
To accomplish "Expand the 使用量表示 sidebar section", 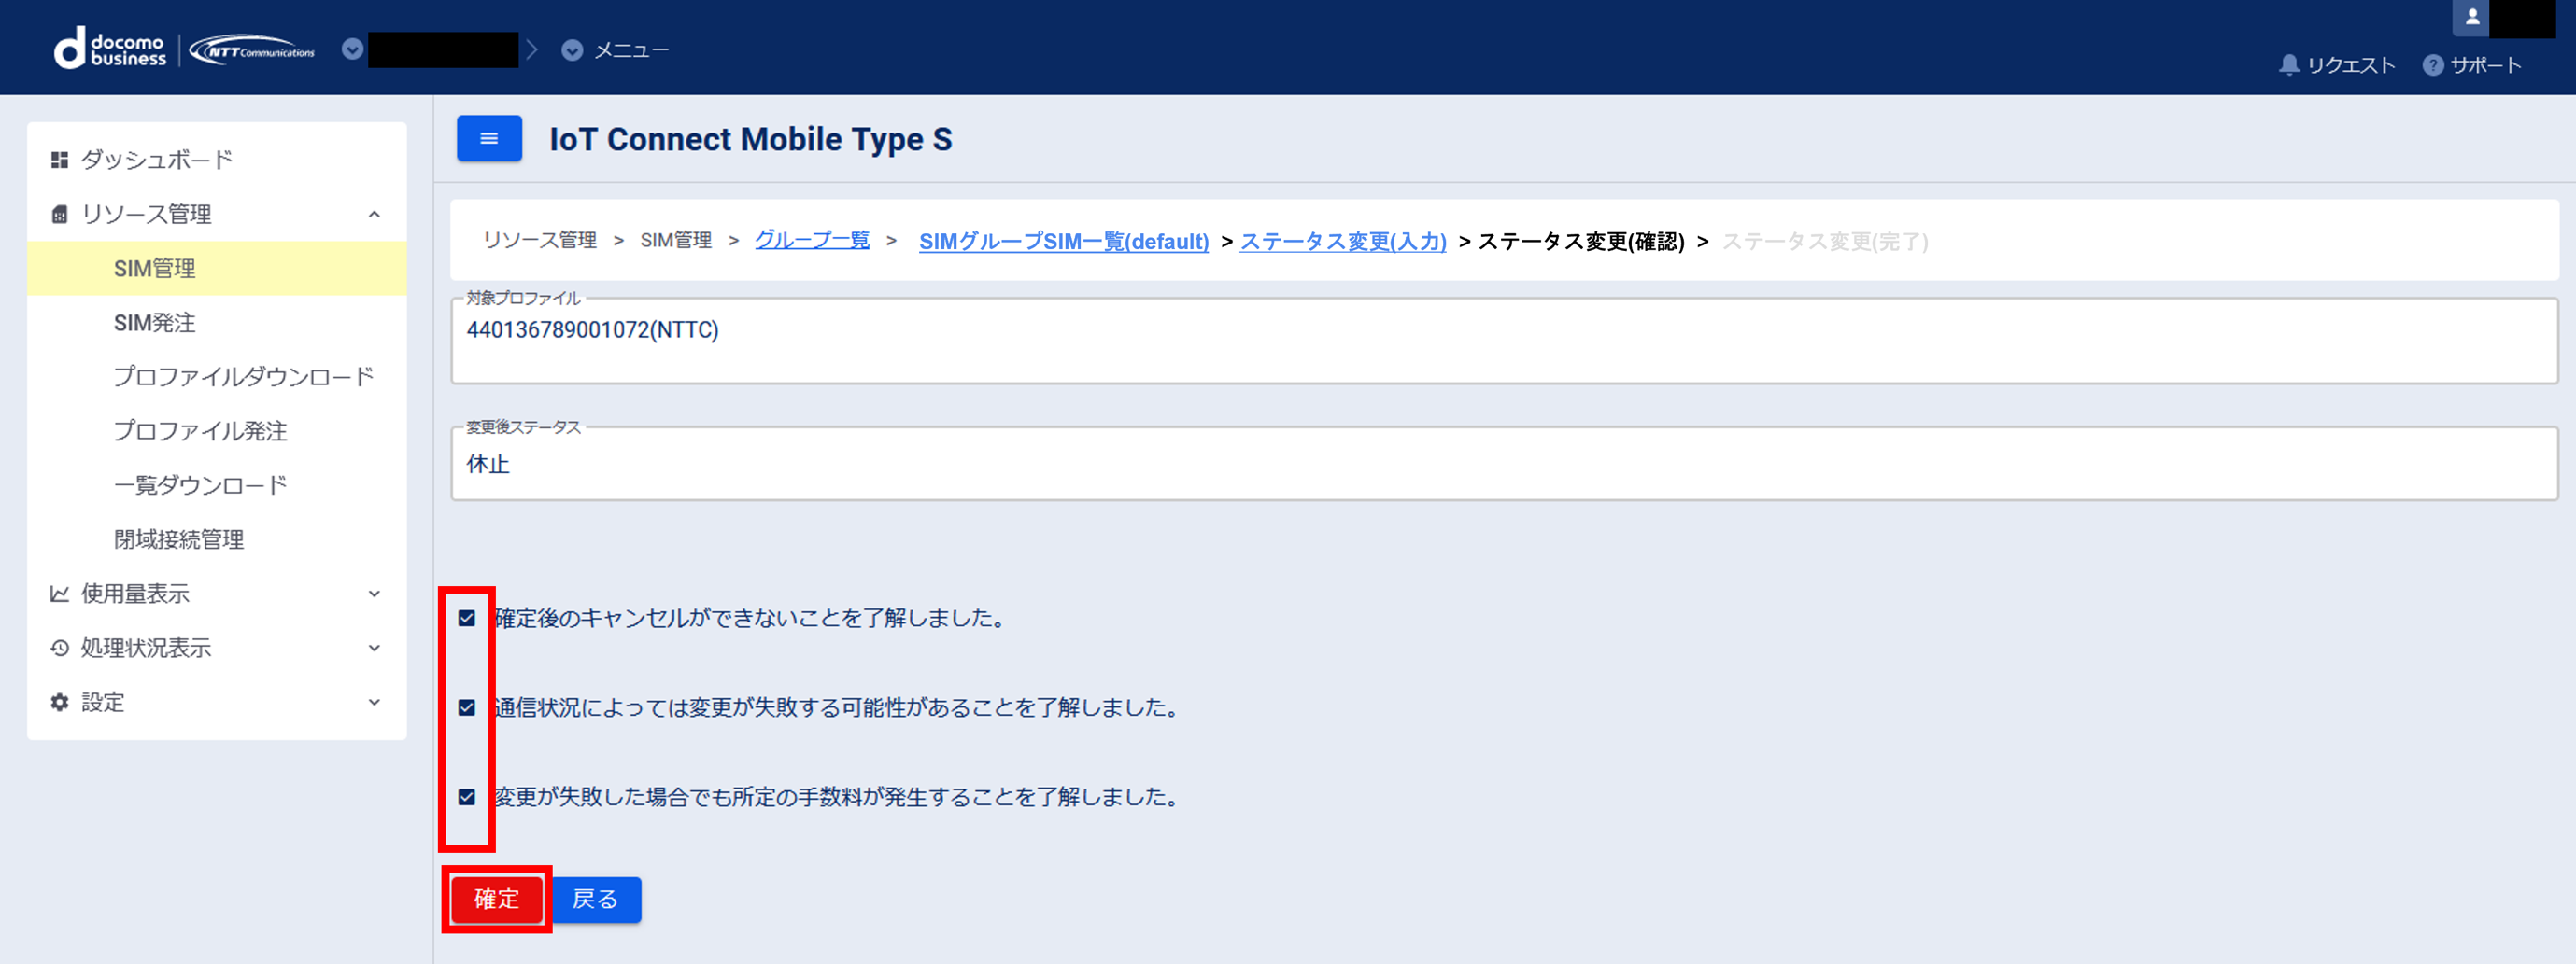I will click(375, 594).
